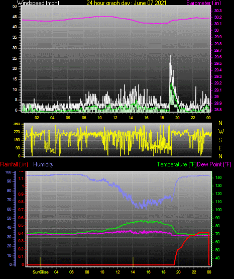The width and height of the screenshot is (234, 279).
Task: Click the "140" temperature axis value
Action: 218,177
